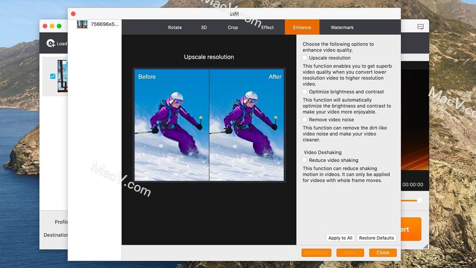476x268 pixels.
Task: Click the Convert button in main window
Action: [411, 229]
